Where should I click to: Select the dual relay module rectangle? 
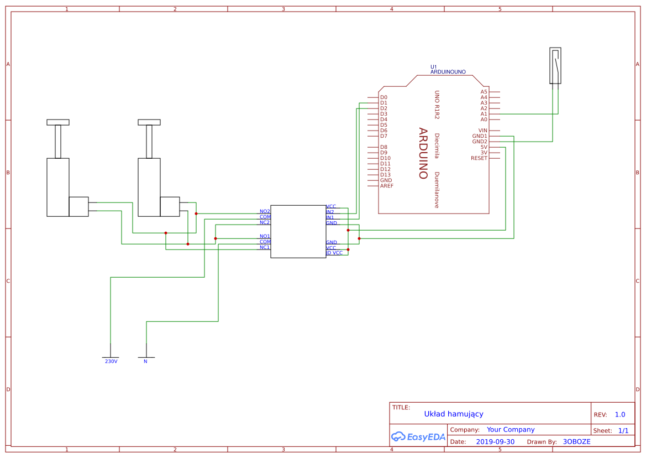[x=298, y=231]
